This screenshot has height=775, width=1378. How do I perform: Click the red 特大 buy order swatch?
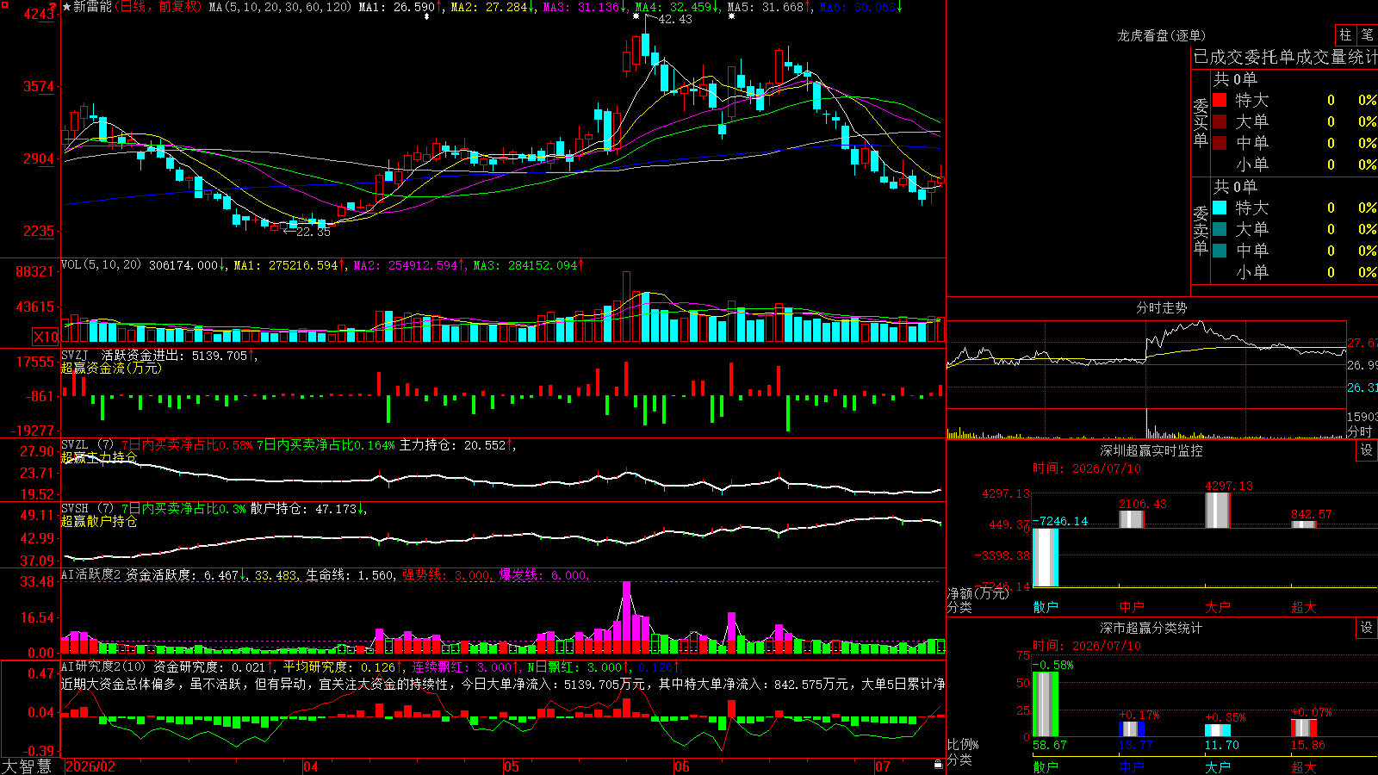pyautogui.click(x=1220, y=100)
